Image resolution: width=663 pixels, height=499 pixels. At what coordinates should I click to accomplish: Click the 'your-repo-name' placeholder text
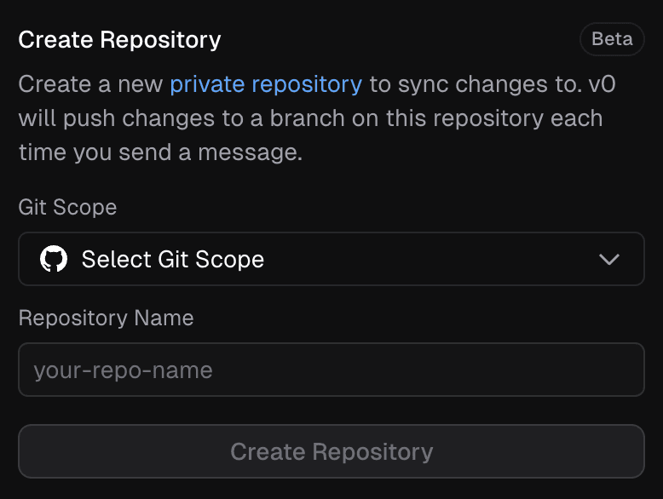click(123, 370)
